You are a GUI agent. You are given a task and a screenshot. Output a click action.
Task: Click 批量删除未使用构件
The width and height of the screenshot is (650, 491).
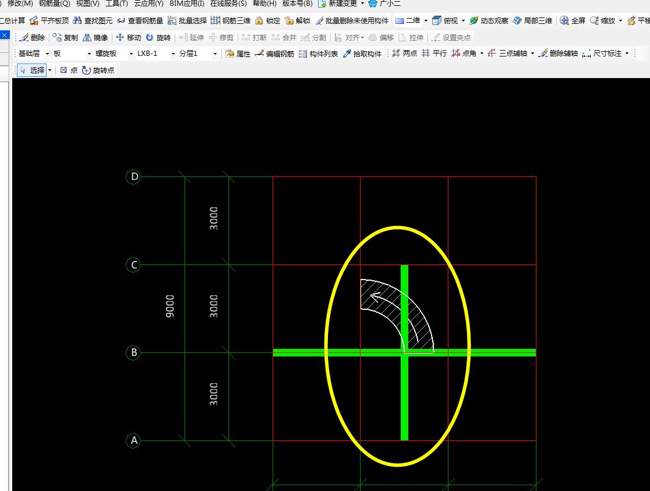(x=352, y=20)
